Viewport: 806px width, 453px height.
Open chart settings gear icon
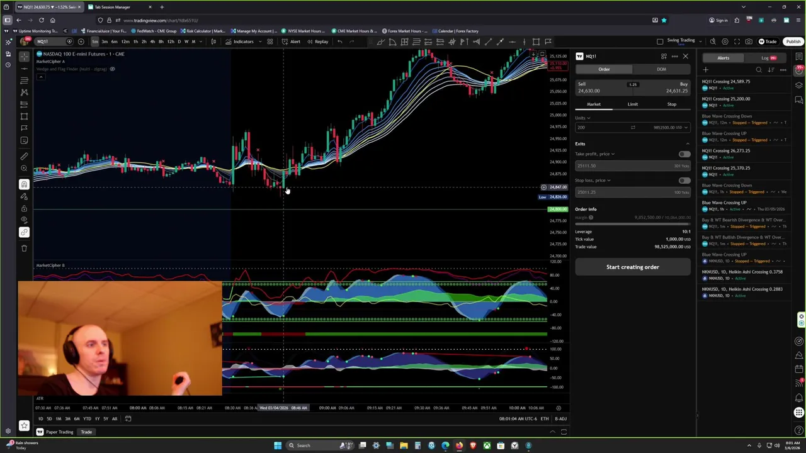[725, 42]
